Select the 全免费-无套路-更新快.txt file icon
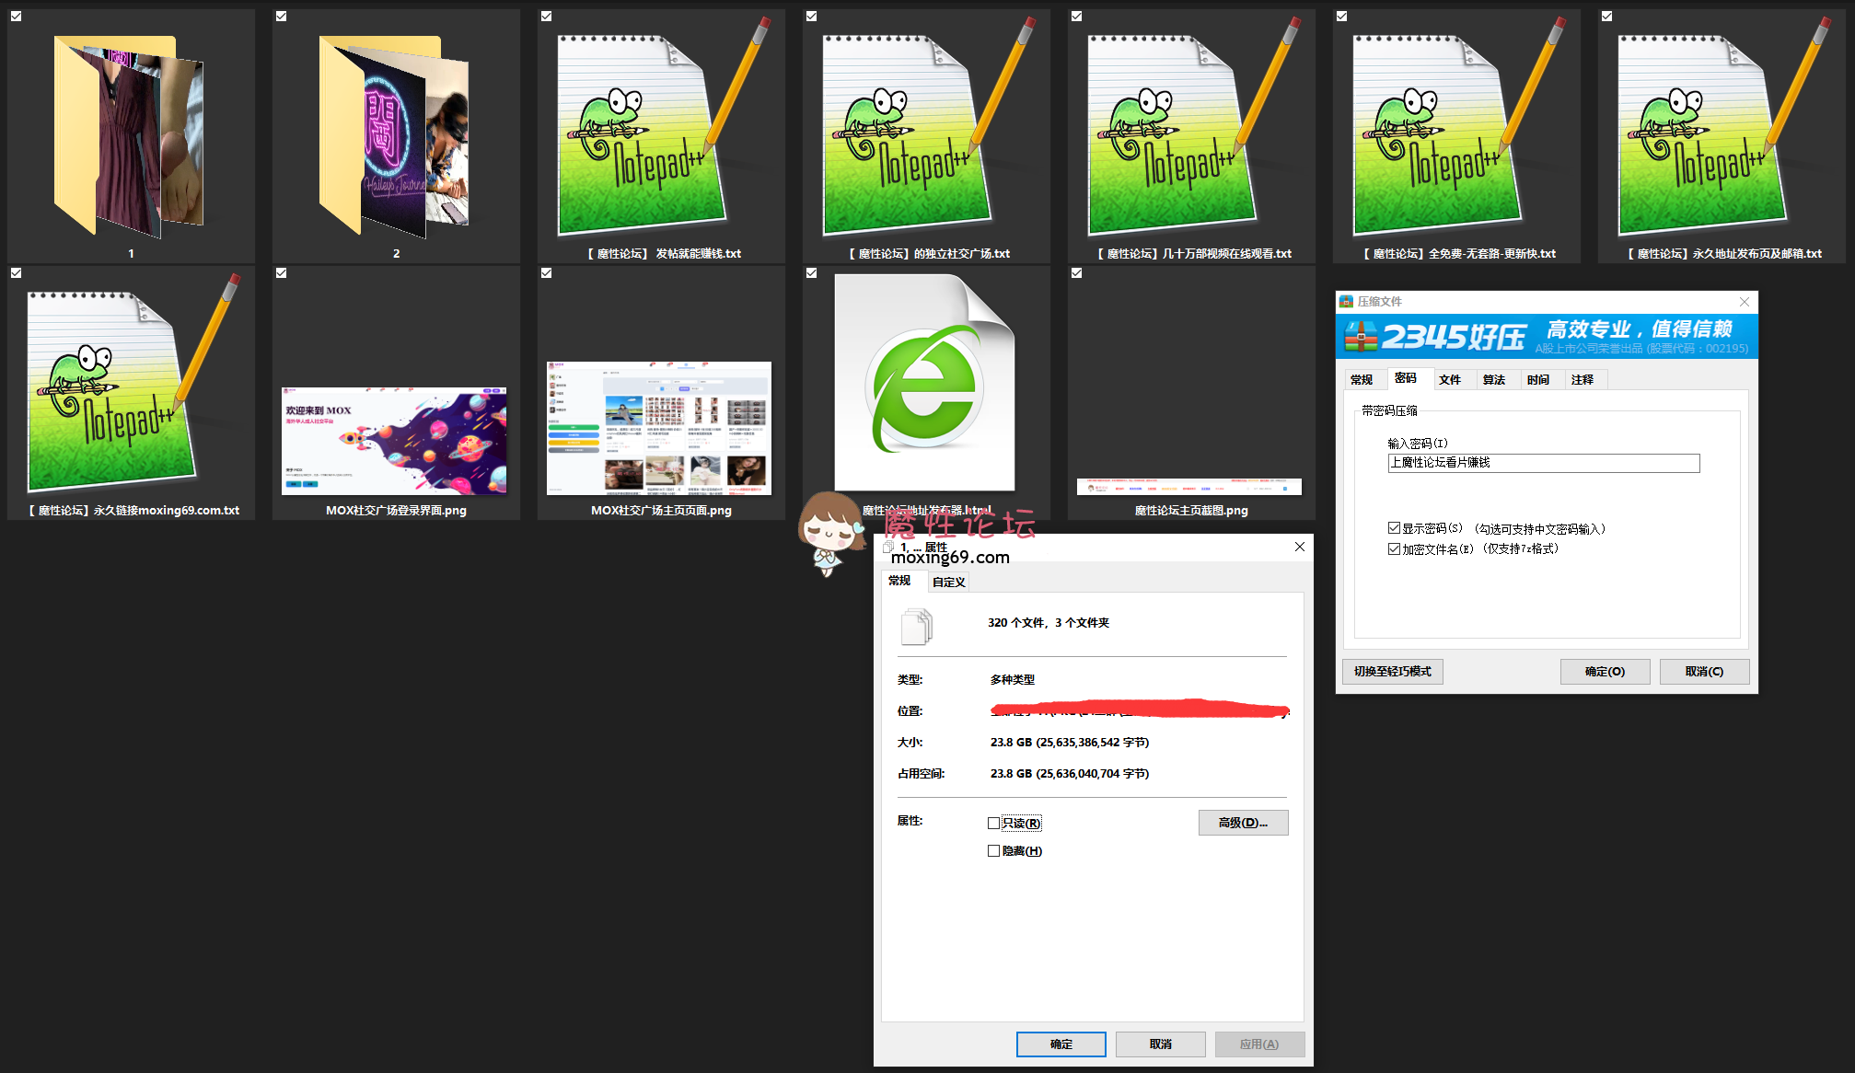1855x1073 pixels. 1458,127
